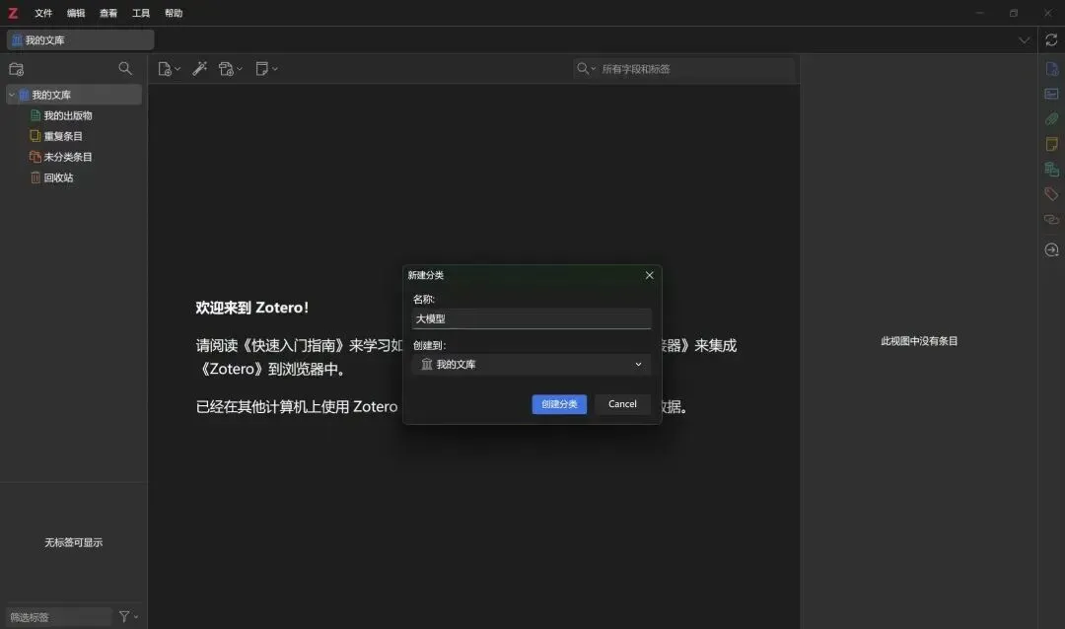The width and height of the screenshot is (1065, 629).
Task: Click the 欢迎来到 Zotero! heading
Action: 252,308
